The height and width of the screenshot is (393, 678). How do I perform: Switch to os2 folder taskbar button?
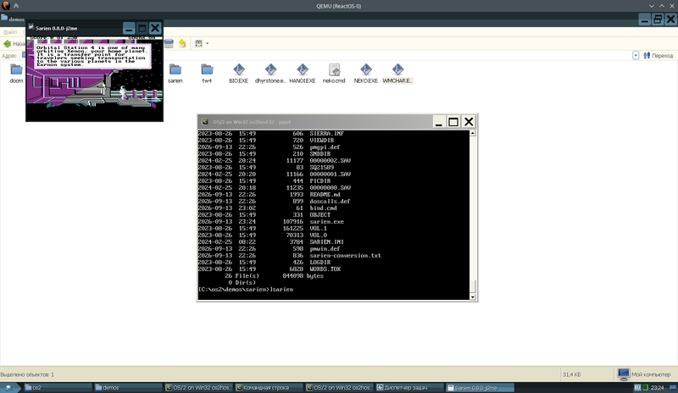58,388
